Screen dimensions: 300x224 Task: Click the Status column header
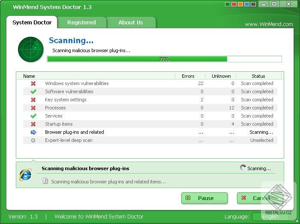tap(258, 76)
